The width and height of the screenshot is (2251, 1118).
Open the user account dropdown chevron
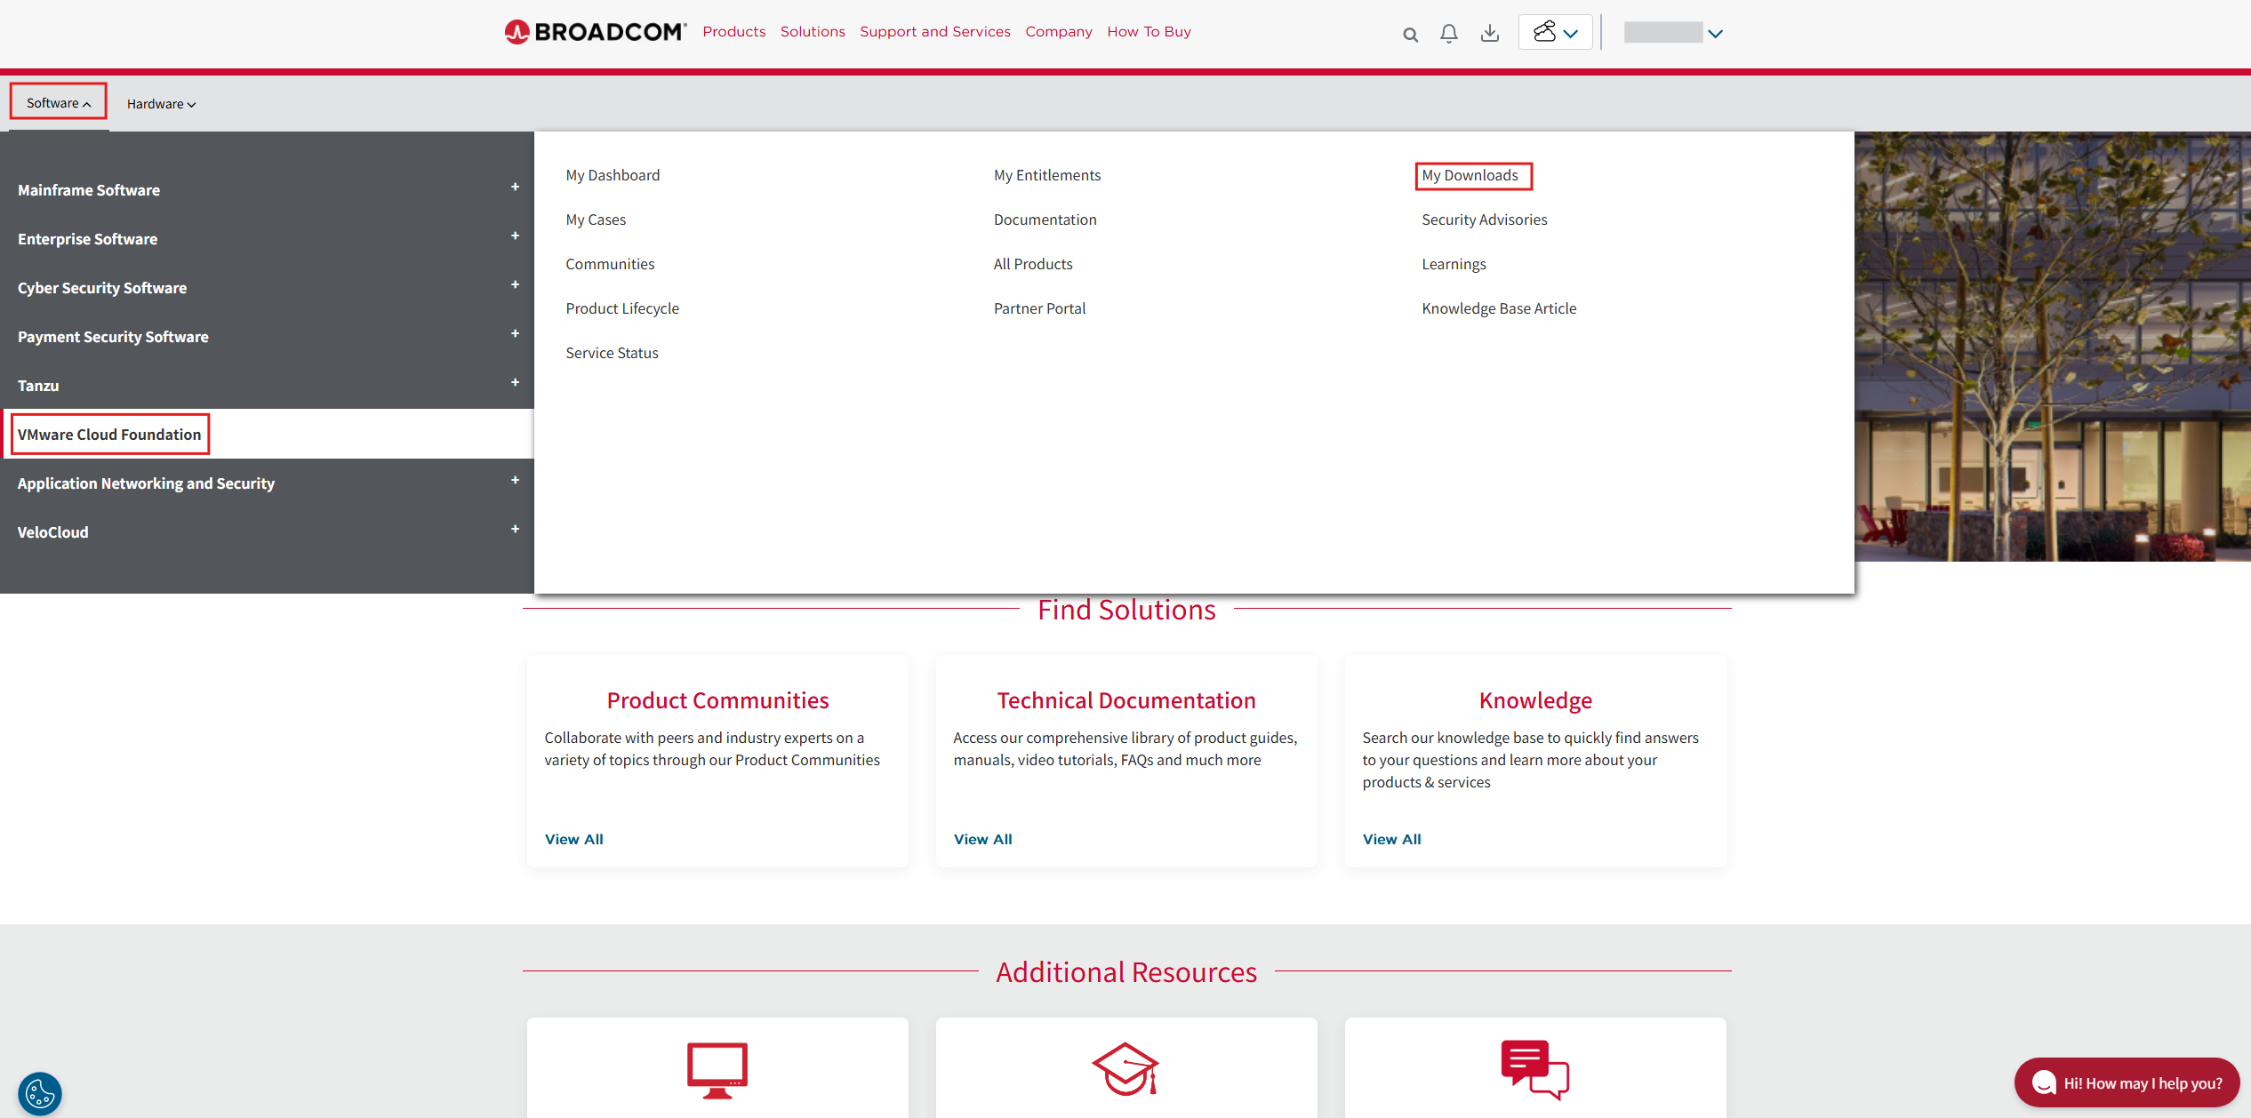(1716, 34)
